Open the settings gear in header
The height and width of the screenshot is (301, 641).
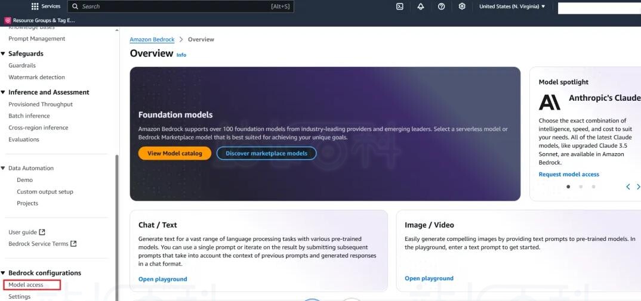click(x=462, y=7)
